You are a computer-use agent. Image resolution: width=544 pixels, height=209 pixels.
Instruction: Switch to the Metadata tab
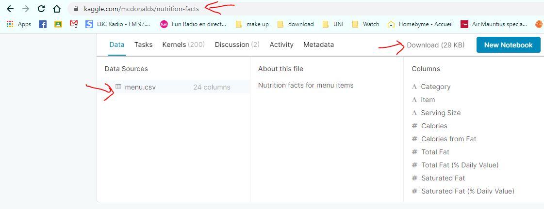(318, 45)
